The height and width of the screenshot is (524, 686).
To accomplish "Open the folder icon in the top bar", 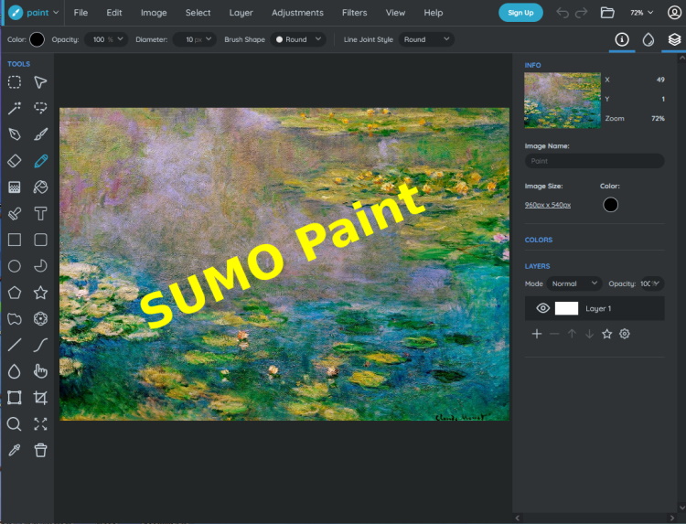I will tap(607, 13).
